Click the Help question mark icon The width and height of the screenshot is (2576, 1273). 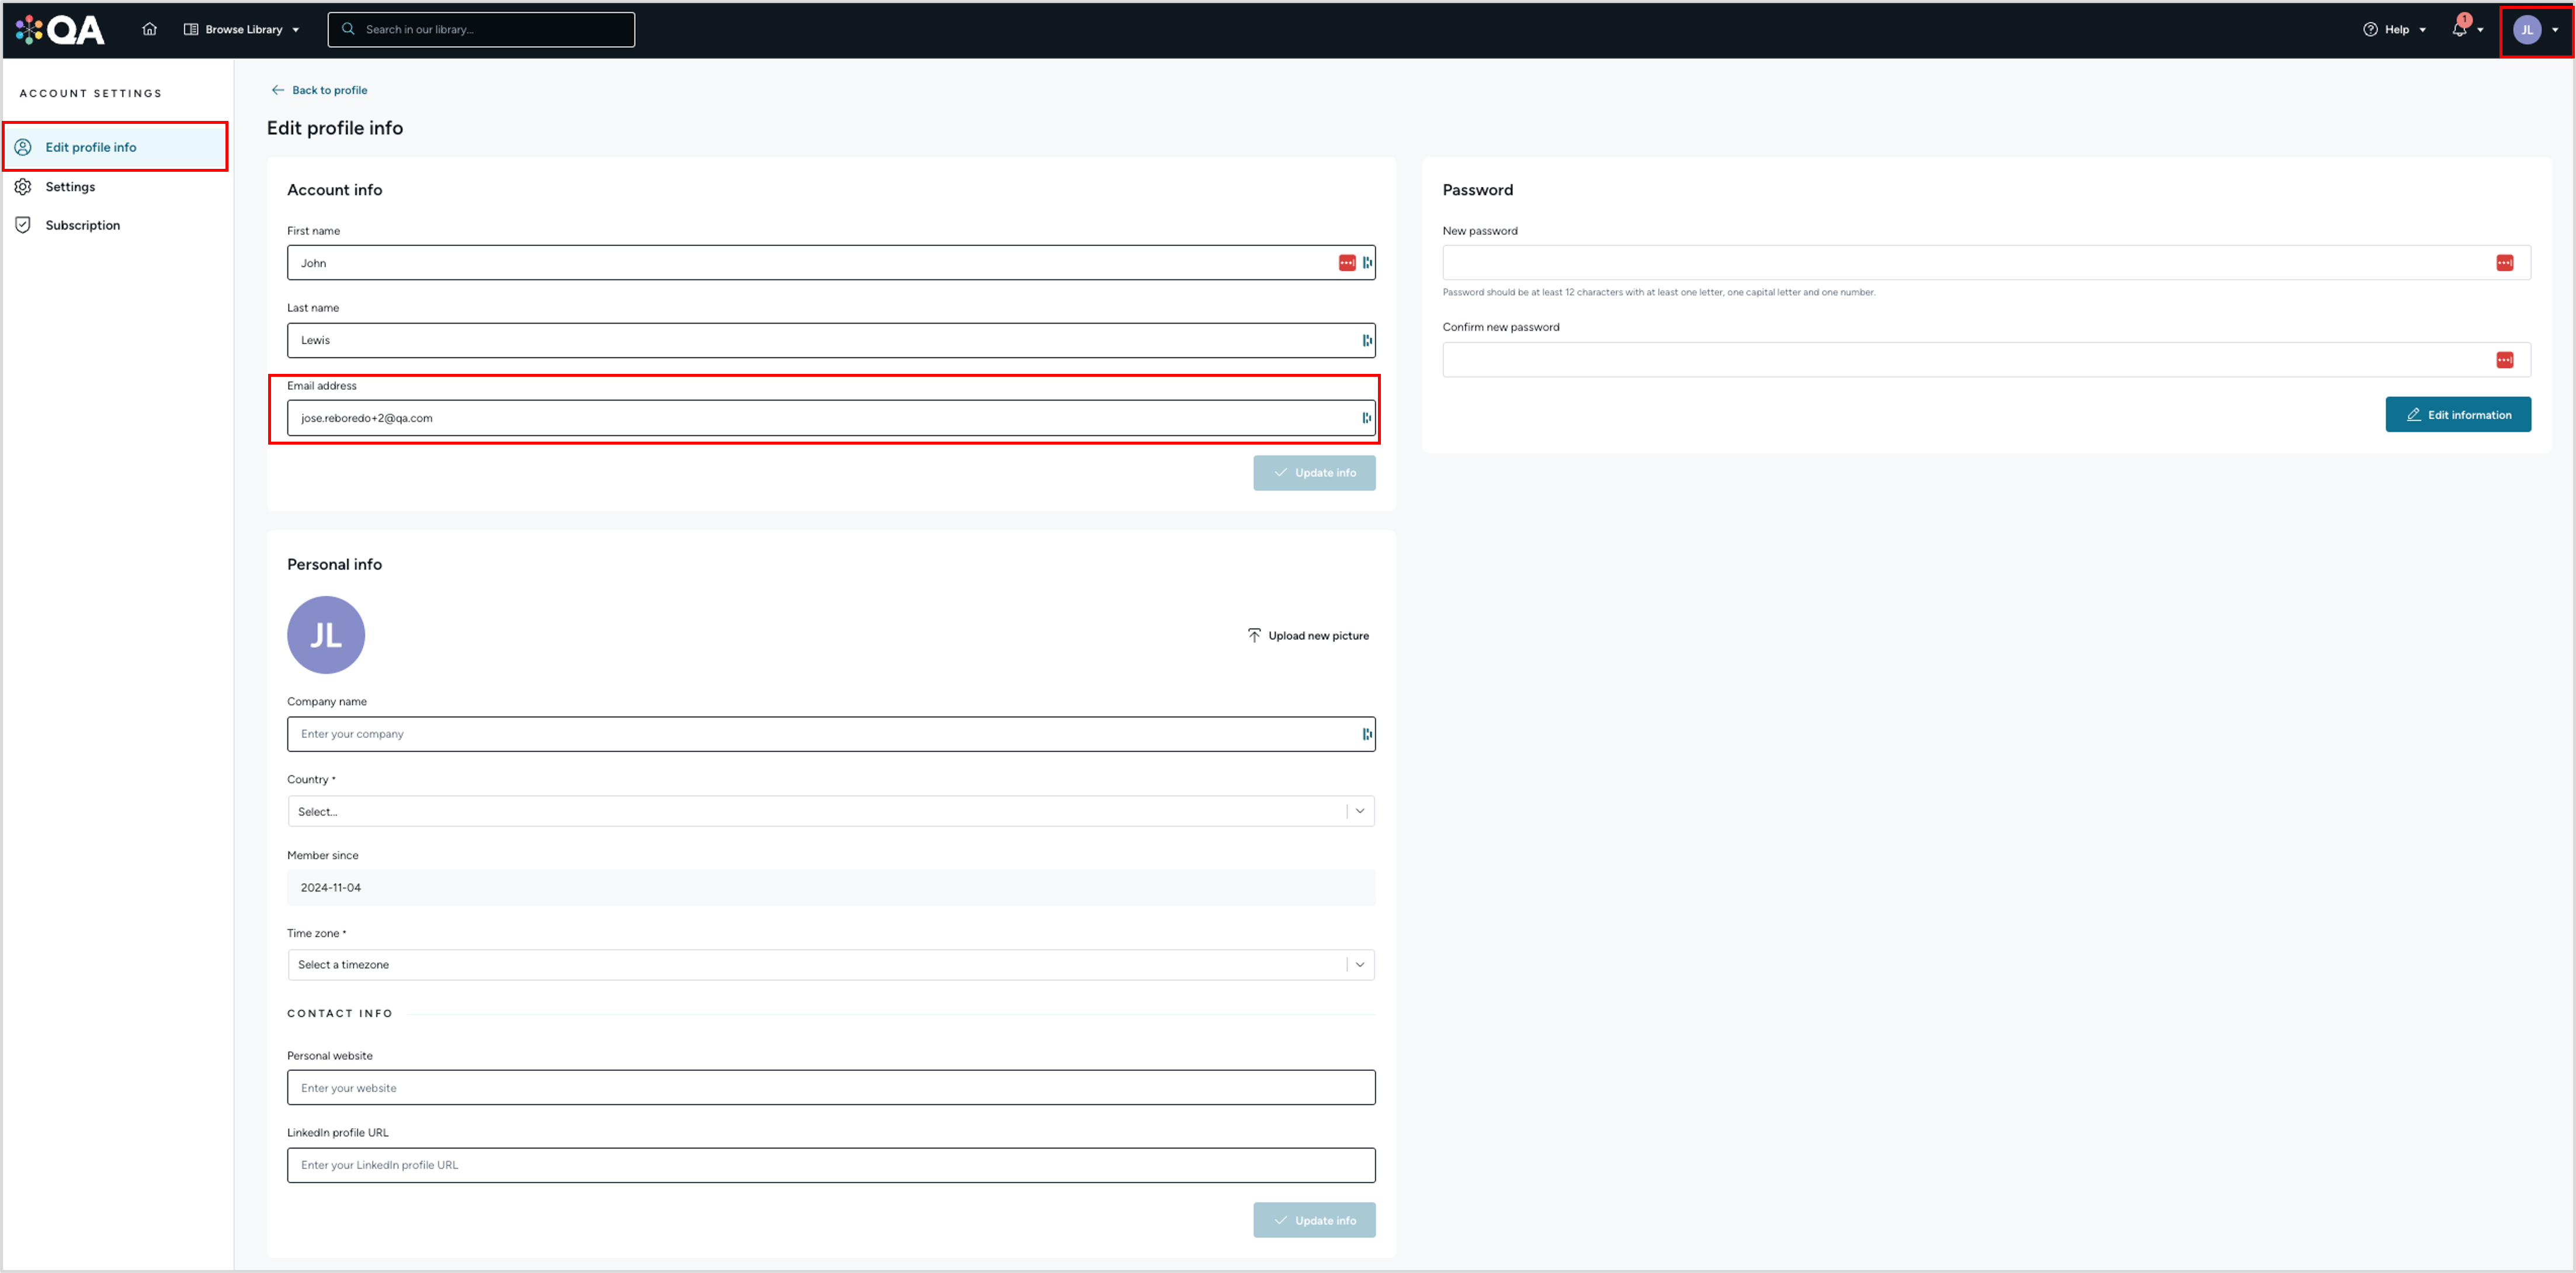click(x=2370, y=29)
